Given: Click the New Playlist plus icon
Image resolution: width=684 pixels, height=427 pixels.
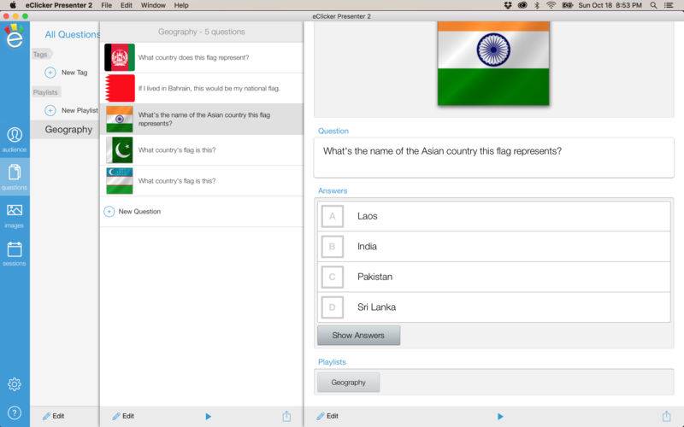Looking at the screenshot, I should 50,110.
